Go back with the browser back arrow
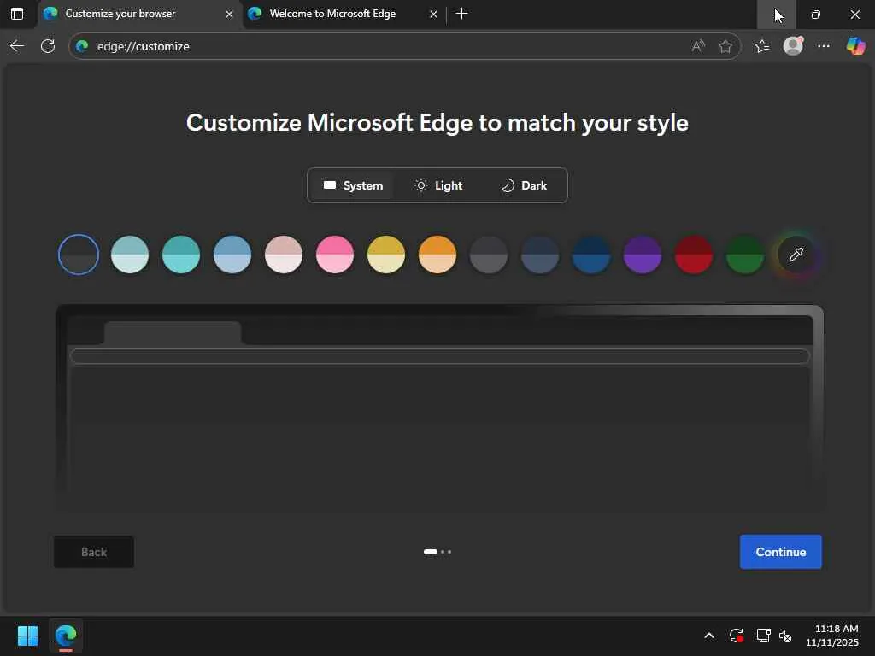Screen dimensions: 875x656 pos(17,46)
